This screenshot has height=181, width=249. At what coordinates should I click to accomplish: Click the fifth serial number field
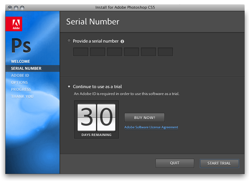(148, 52)
